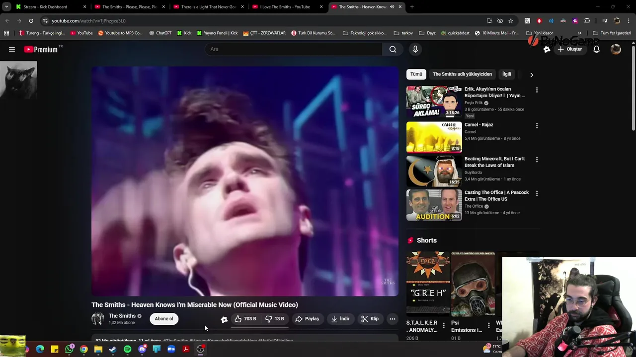Open the YouTube account avatar menu
Viewport: 636px width, 357px height.
(616, 49)
